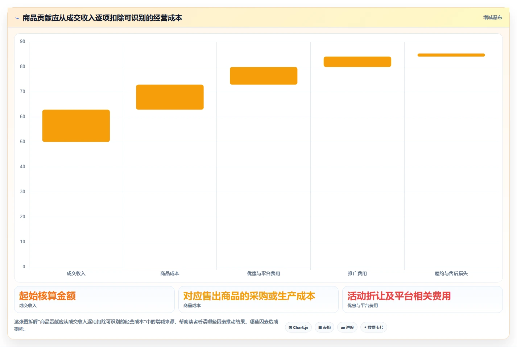Click the x-axis label 优惠与平台费用
Image resolution: width=517 pixels, height=347 pixels.
264,274
